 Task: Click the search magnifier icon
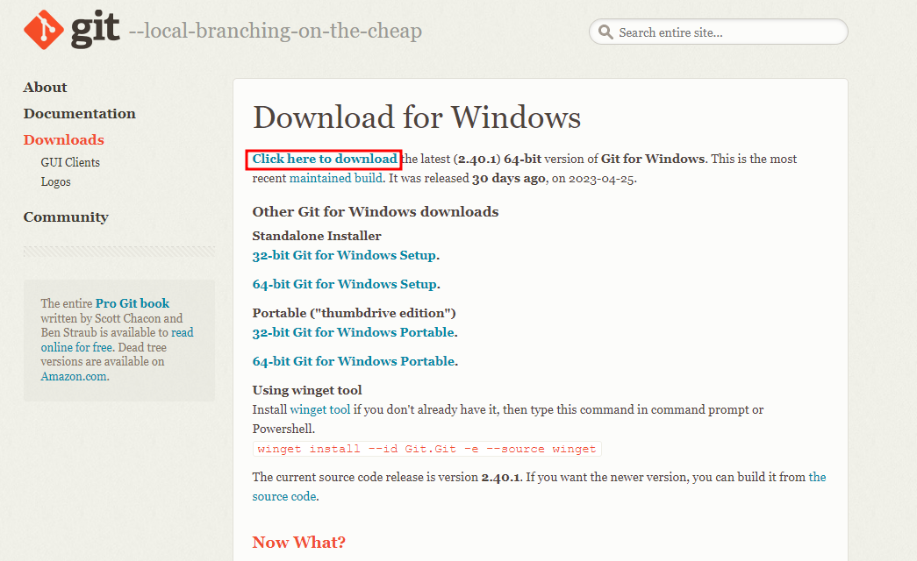coord(605,32)
